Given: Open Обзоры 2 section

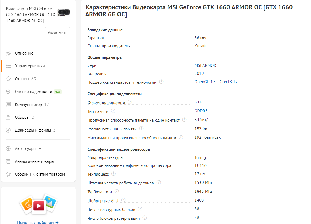Looking at the screenshot, I should click(24, 117).
